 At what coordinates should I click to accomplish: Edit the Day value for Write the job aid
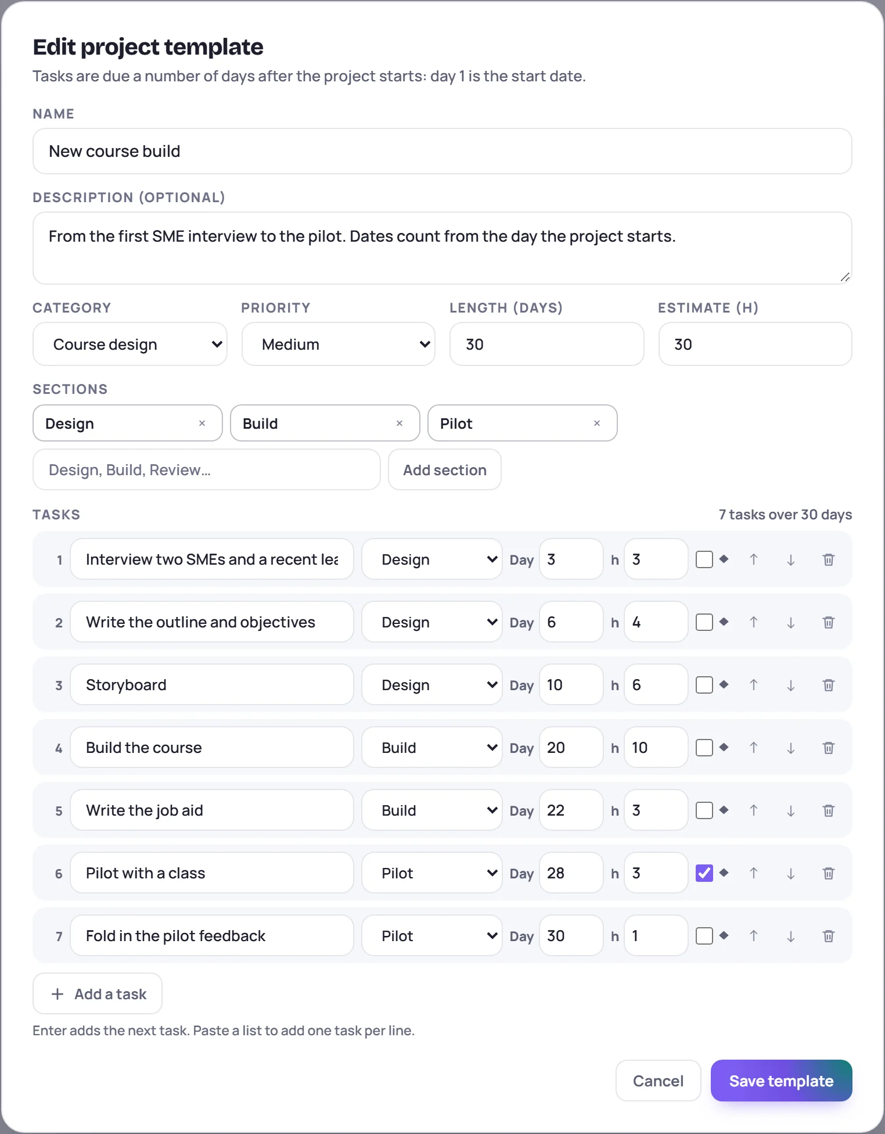click(x=571, y=810)
